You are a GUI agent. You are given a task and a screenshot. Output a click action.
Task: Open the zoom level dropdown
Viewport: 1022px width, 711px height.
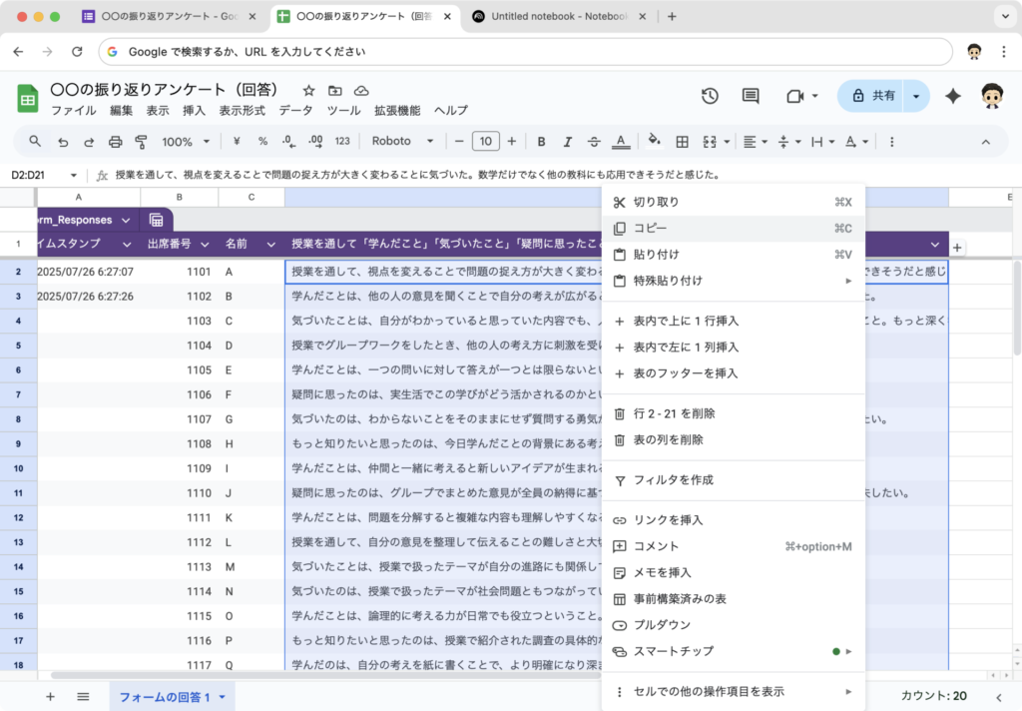click(186, 142)
